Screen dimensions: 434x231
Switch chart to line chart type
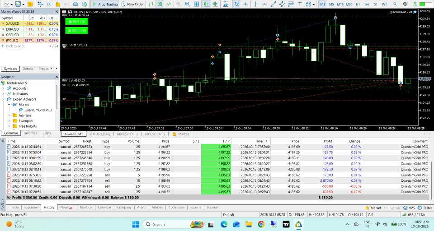click(169, 4)
